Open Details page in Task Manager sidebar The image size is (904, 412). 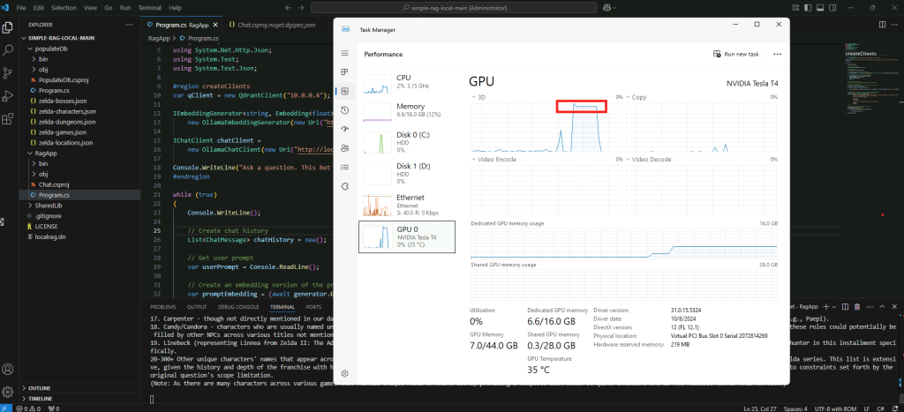click(x=345, y=167)
